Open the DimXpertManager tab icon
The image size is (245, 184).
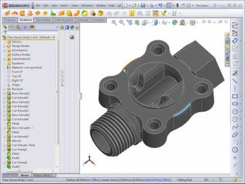click(x=25, y=27)
